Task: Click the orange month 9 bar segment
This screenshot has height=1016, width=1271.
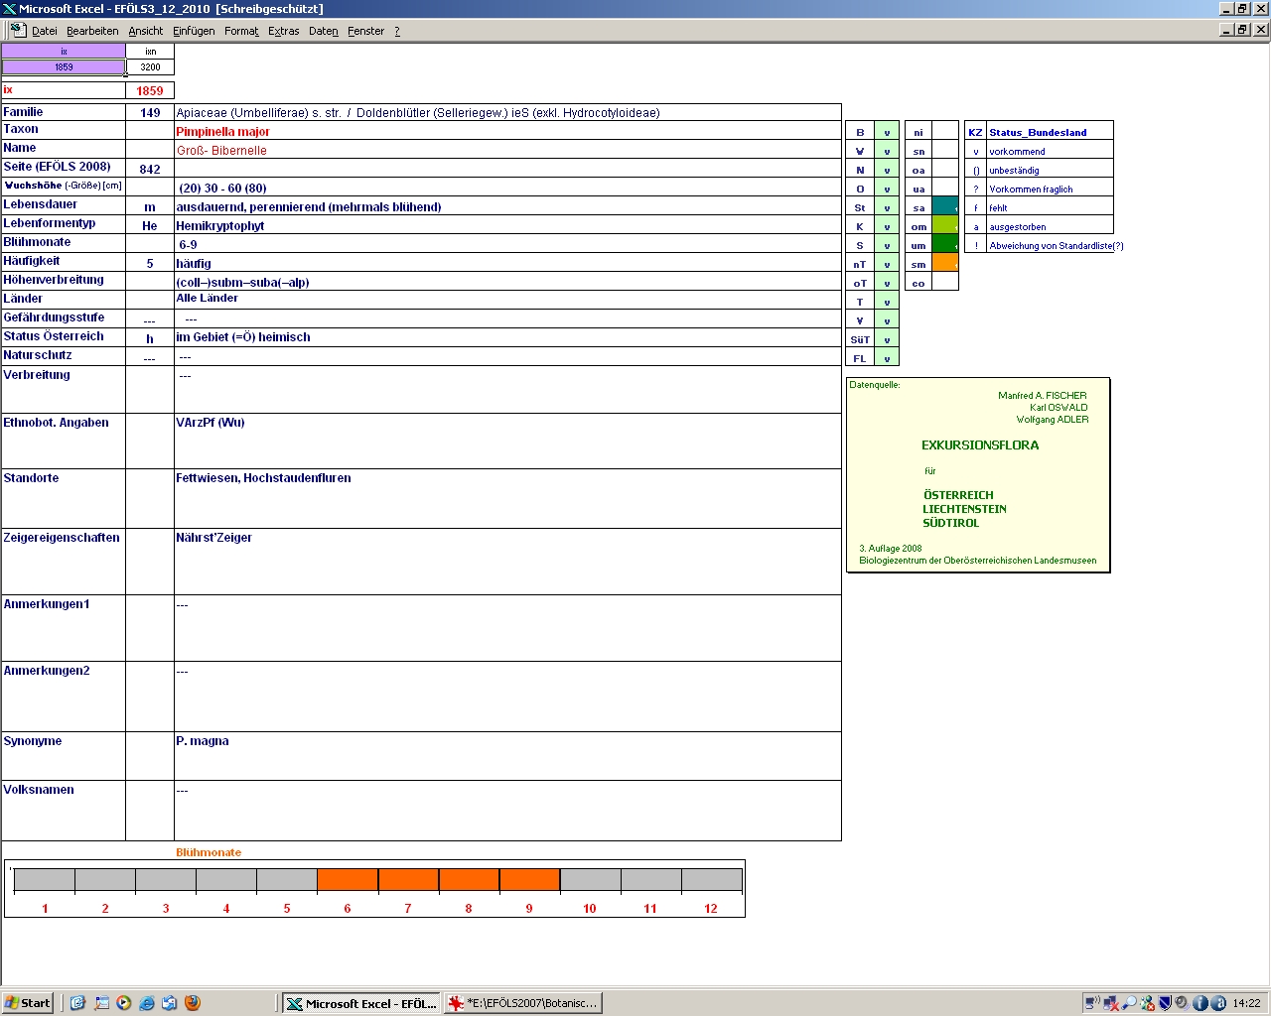Action: [529, 880]
